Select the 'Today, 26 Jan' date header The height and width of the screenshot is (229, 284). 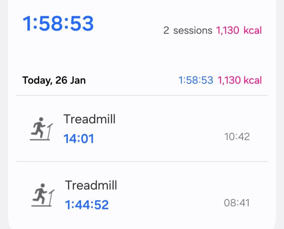(54, 80)
